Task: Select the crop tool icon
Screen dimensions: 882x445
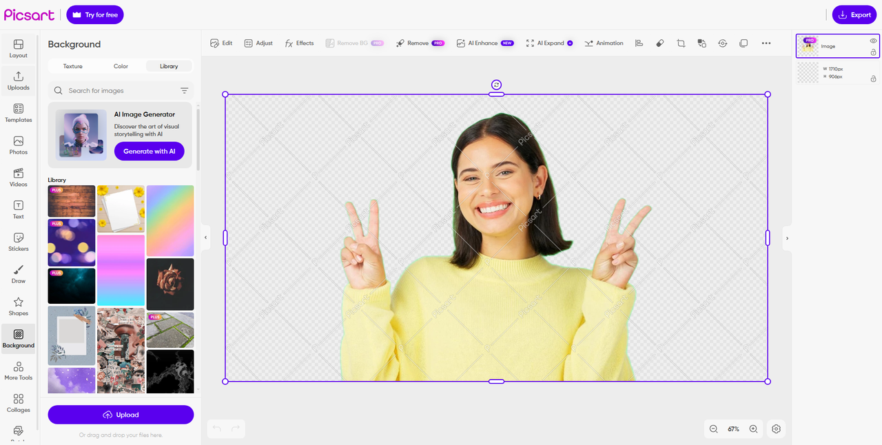Action: coord(681,43)
